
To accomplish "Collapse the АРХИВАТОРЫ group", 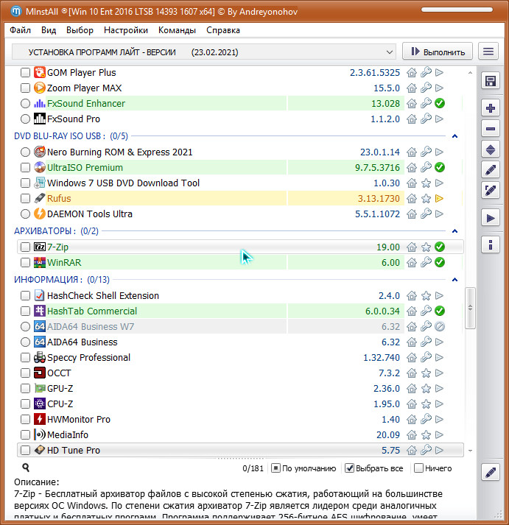I will pos(454,231).
